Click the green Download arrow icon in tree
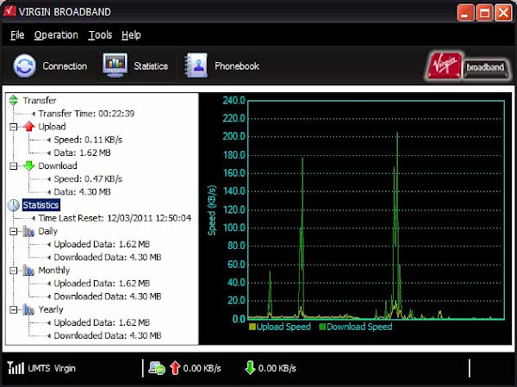The height and width of the screenshot is (387, 517). pos(29,165)
